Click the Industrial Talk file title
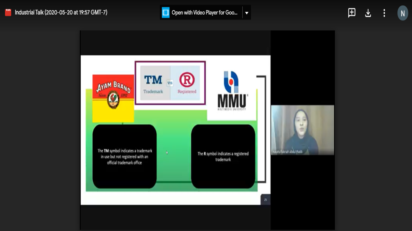Viewport: 412px width, 231px height. coord(61,13)
